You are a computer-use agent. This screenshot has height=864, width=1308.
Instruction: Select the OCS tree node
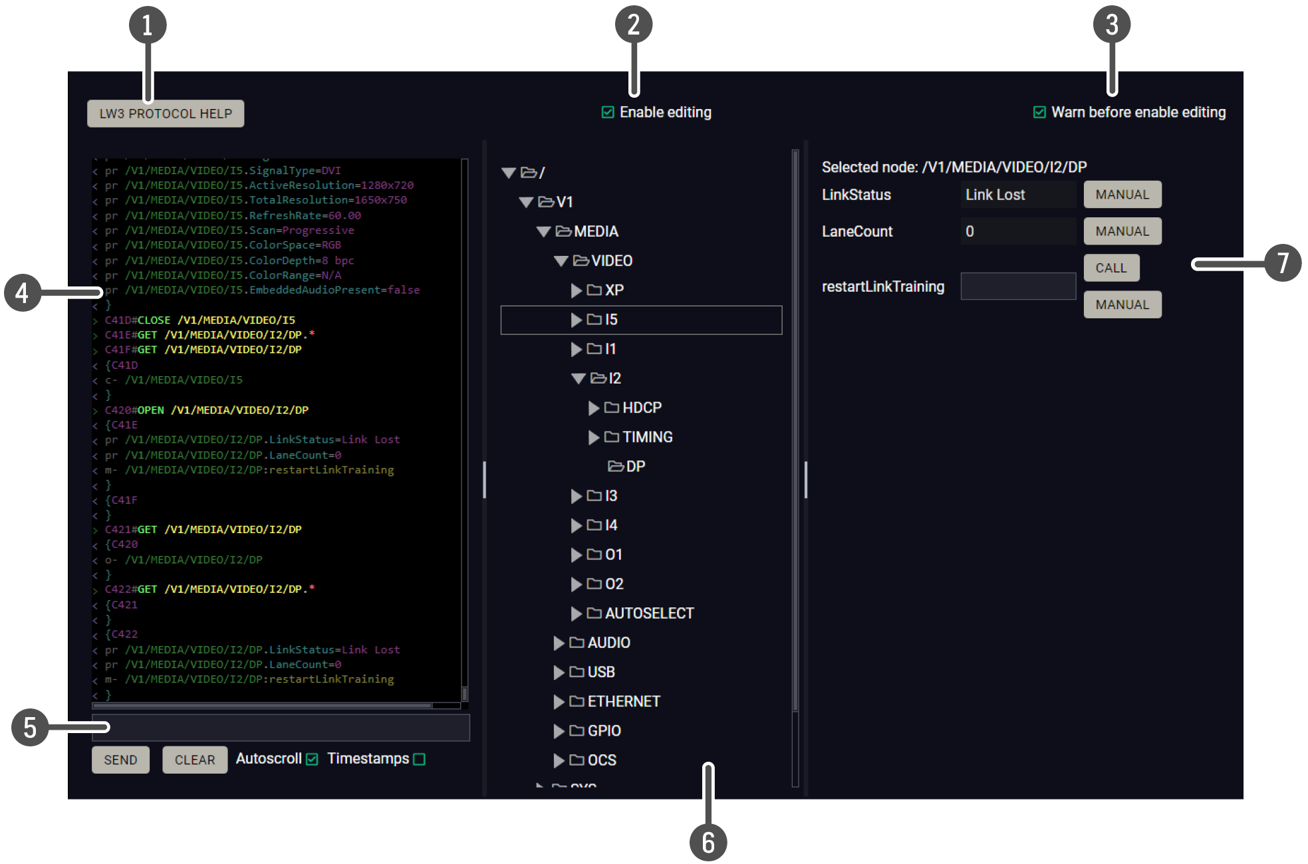[x=601, y=760]
